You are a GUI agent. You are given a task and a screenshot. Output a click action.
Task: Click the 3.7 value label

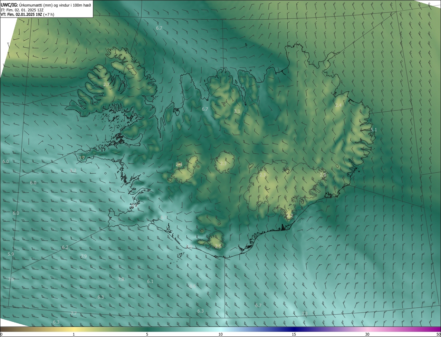coord(82,158)
